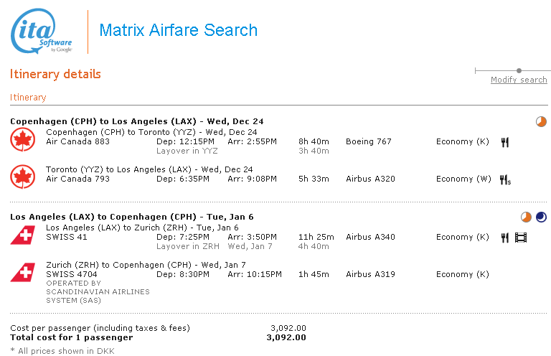Click the overnight moon icon on return trip
Screen dimensions: 551x356
coord(541,217)
